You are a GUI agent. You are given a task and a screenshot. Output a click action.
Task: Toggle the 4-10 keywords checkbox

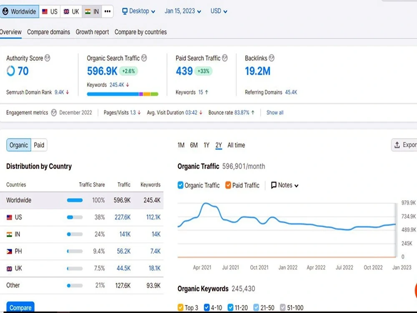[207, 308]
